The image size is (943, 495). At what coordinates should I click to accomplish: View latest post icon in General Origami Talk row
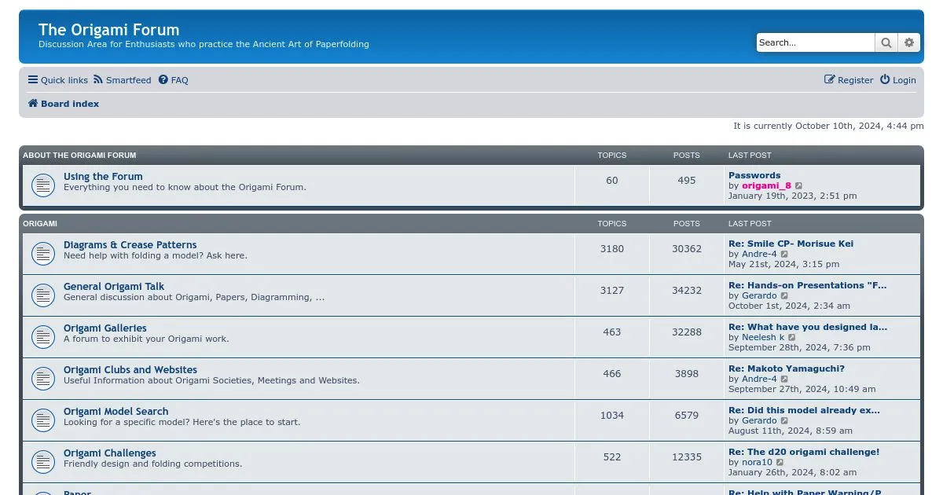tap(785, 296)
